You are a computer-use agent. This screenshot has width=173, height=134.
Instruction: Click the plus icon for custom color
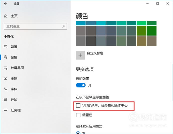tap(80, 55)
